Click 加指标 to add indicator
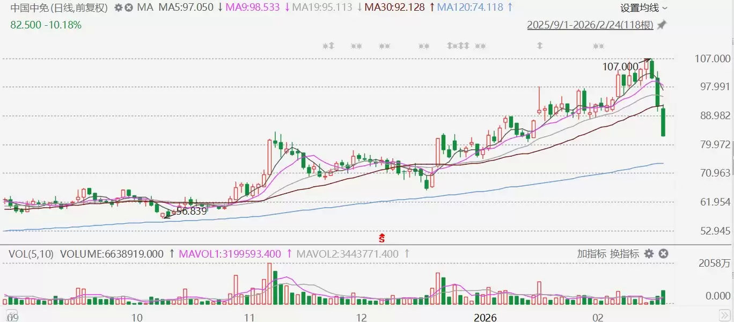This screenshot has width=734, height=322. (x=592, y=254)
